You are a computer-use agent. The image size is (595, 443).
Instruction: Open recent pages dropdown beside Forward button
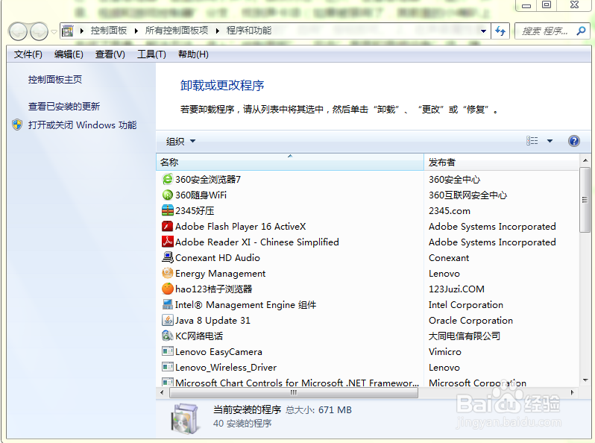[54, 31]
